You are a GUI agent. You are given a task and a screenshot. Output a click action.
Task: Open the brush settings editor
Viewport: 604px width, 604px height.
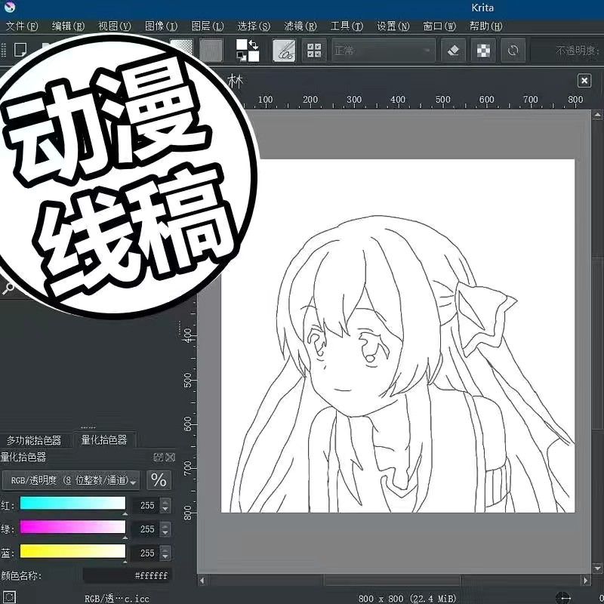(x=285, y=50)
